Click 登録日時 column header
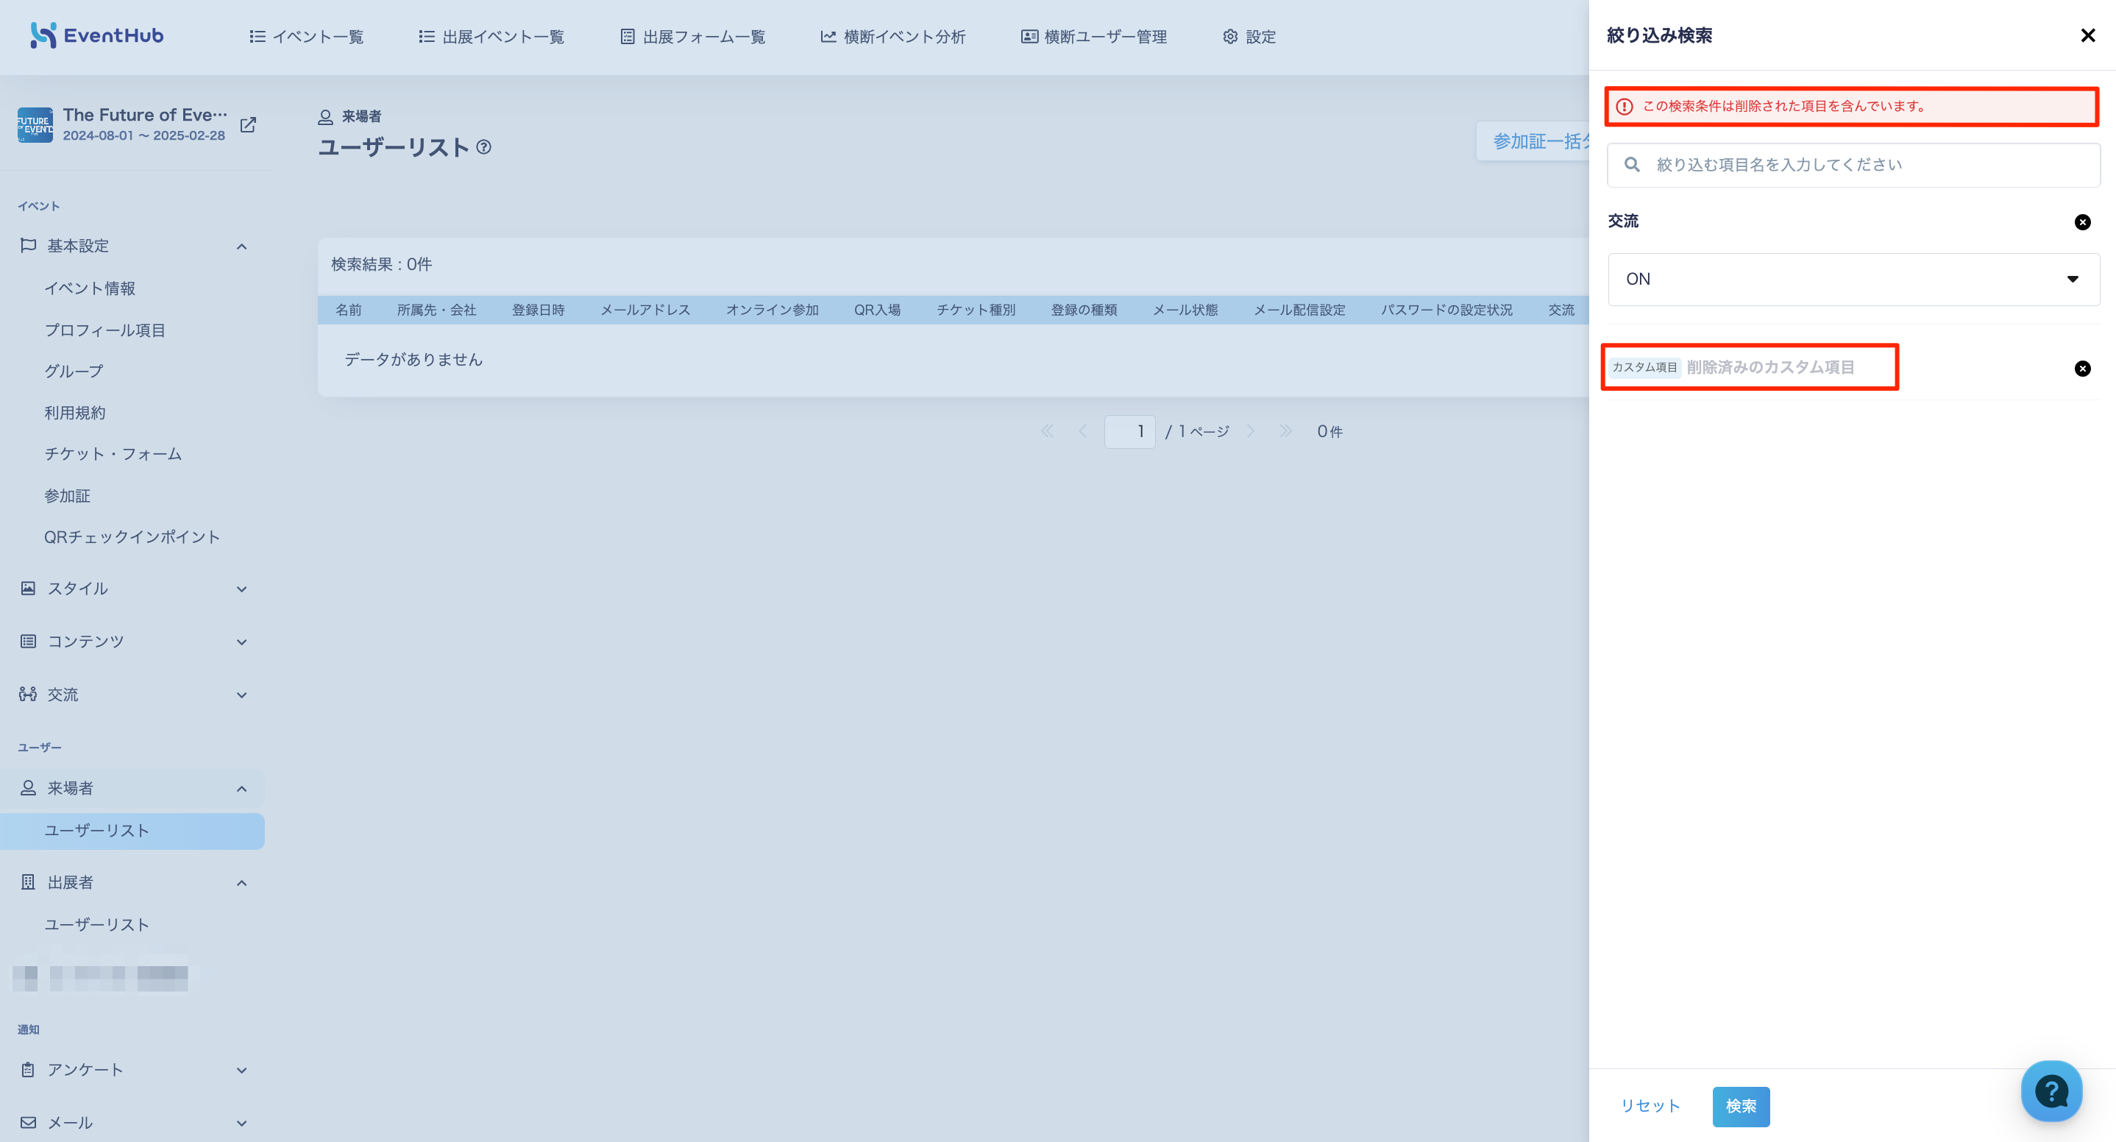 coord(538,310)
